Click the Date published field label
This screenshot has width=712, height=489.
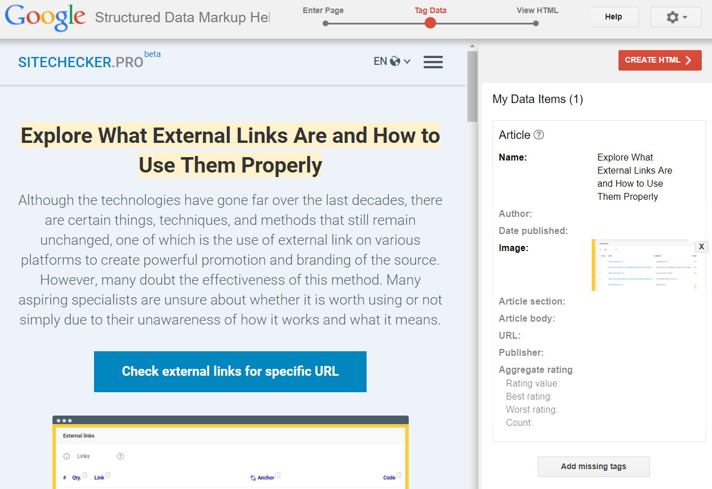tap(533, 231)
